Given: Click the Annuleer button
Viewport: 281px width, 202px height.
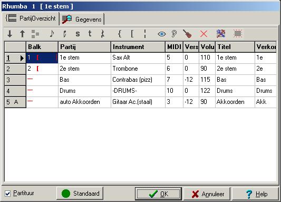Looking at the screenshot, I should point(207,194).
